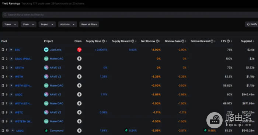Open MakerDAO project link in row 5
258x135 pixels.
[57, 86]
